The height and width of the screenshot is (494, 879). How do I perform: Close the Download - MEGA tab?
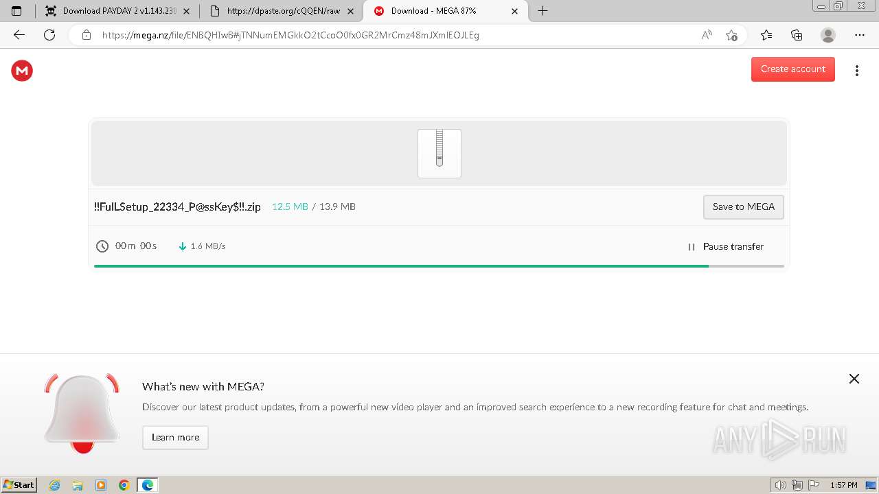515,11
